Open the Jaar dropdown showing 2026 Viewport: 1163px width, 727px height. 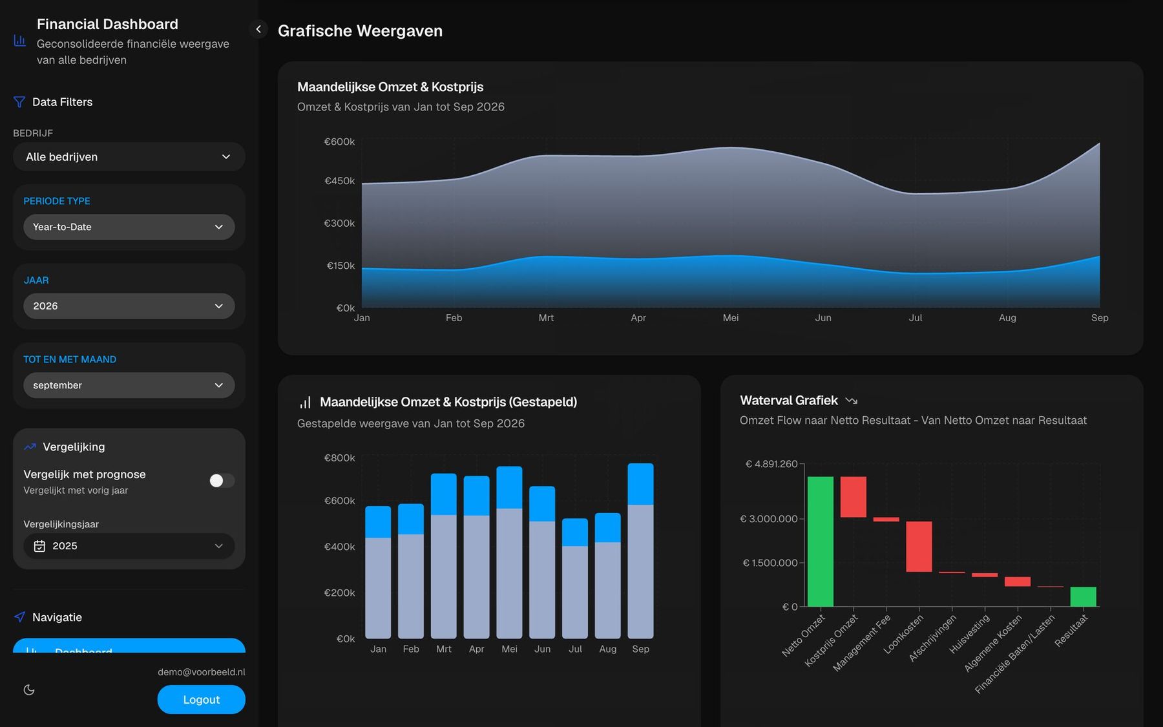point(129,306)
